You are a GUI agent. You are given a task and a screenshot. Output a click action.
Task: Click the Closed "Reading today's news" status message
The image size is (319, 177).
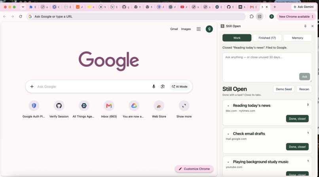[255, 47]
